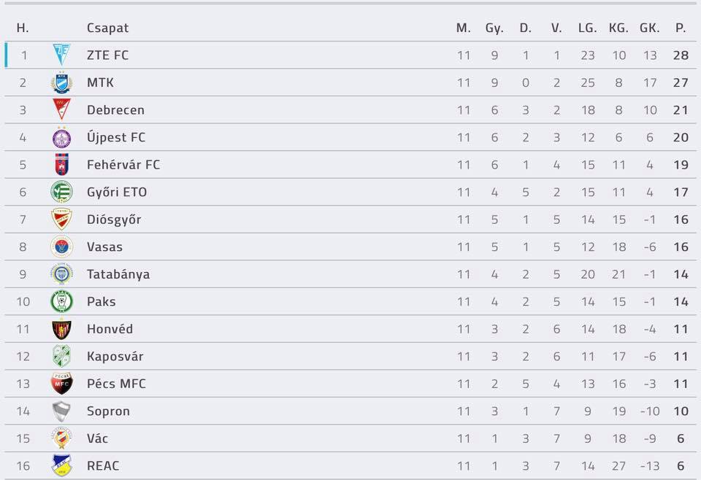
Task: Select the Pécs MFC shield icon
Action: tap(61, 383)
